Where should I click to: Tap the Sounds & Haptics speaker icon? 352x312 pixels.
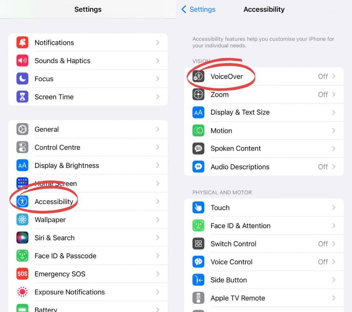(x=22, y=60)
